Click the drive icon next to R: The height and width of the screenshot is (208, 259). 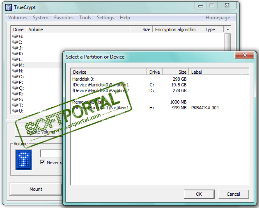15,94
